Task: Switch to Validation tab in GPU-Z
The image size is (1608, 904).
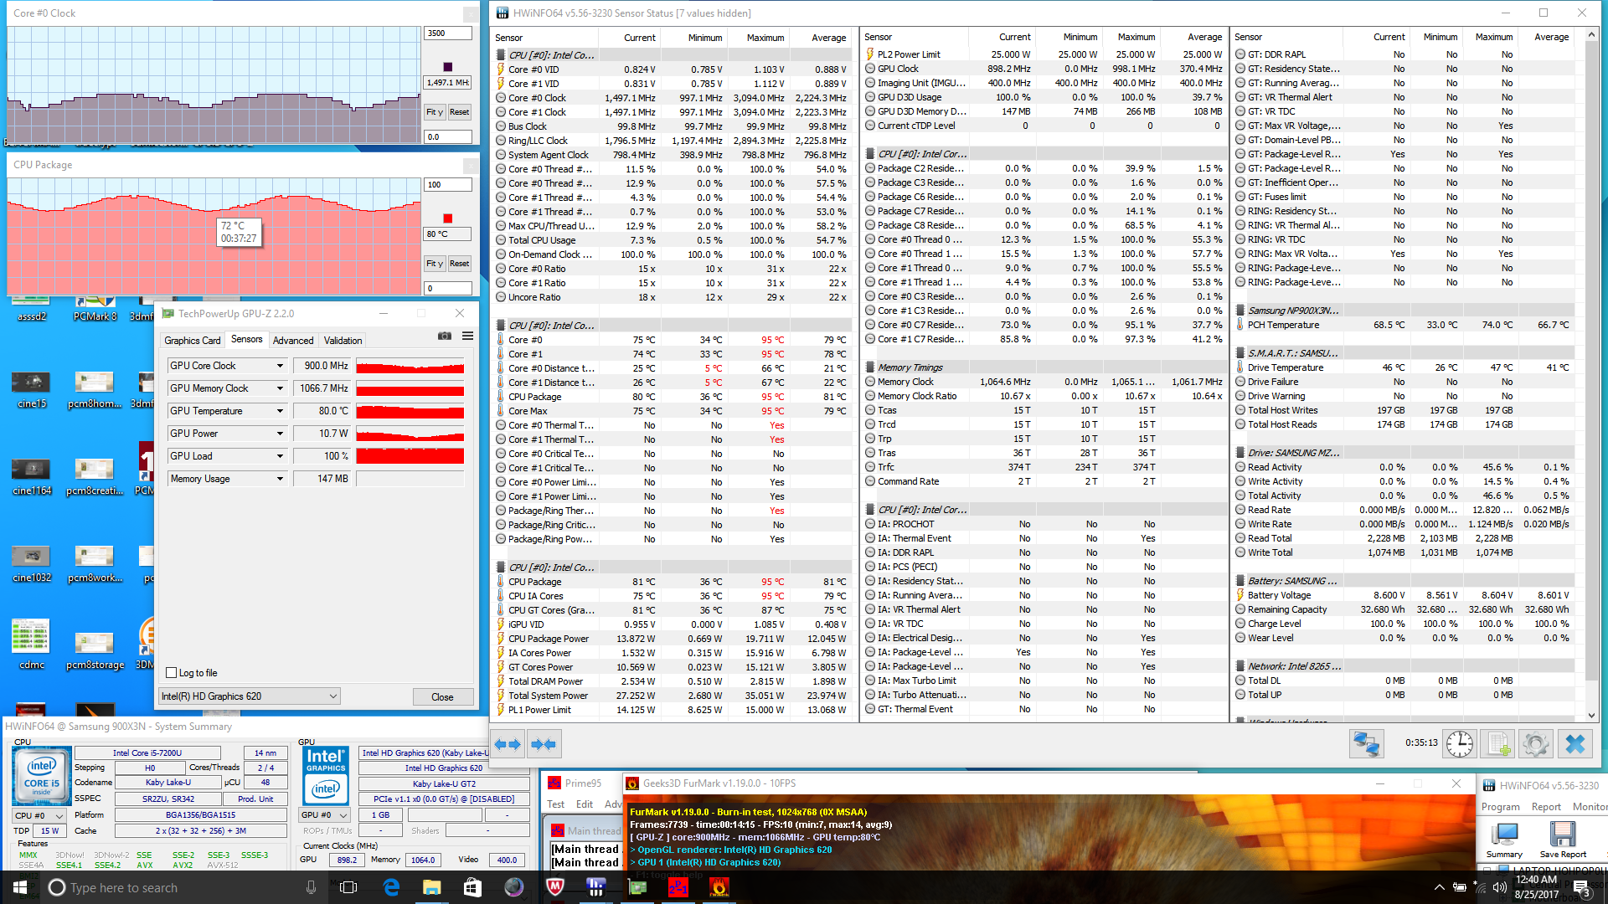Action: tap(343, 341)
